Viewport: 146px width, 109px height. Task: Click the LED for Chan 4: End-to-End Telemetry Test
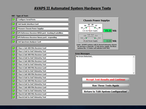pos(13,71)
